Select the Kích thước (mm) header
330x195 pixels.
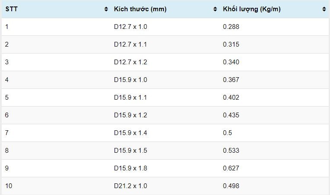click(x=140, y=9)
